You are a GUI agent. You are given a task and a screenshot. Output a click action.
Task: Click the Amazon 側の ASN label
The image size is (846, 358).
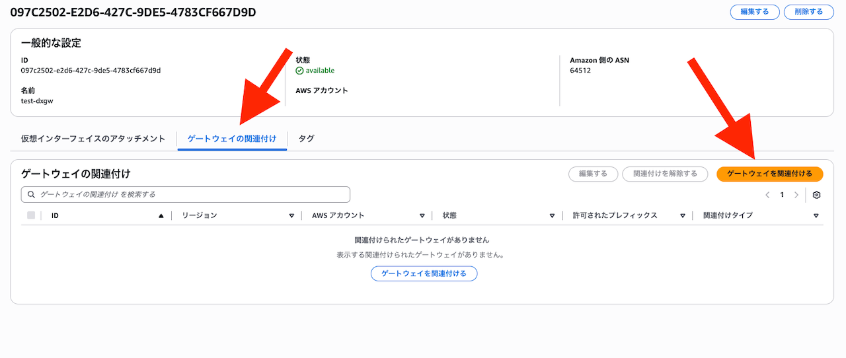(x=599, y=60)
